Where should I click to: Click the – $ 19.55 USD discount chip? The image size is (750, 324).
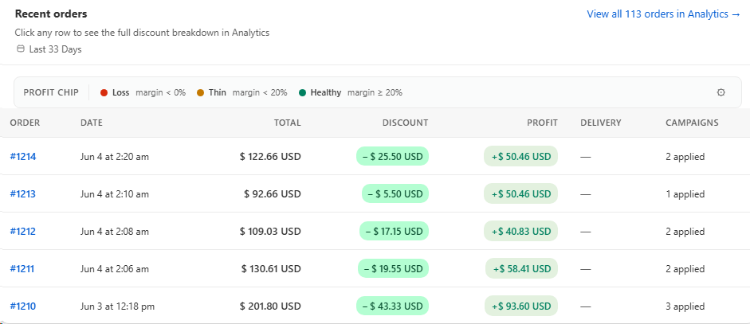click(393, 268)
